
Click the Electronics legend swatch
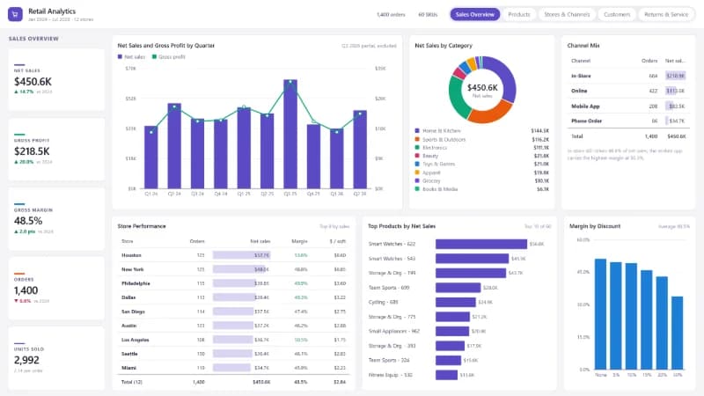[x=417, y=147]
